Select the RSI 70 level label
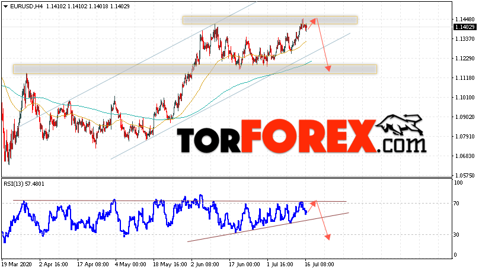This screenshot has height=271, width=479. (x=456, y=204)
